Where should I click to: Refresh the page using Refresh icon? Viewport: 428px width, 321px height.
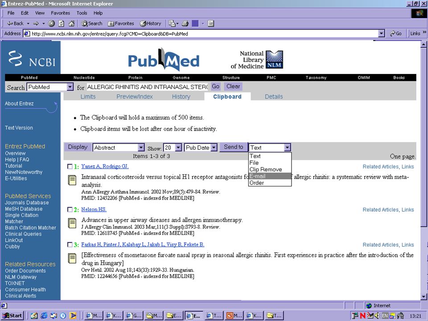(x=62, y=24)
